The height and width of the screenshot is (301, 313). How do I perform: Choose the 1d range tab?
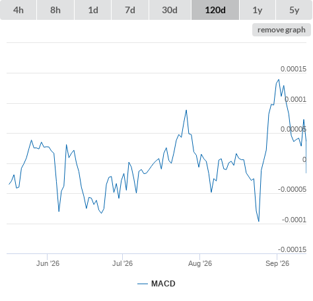point(93,10)
